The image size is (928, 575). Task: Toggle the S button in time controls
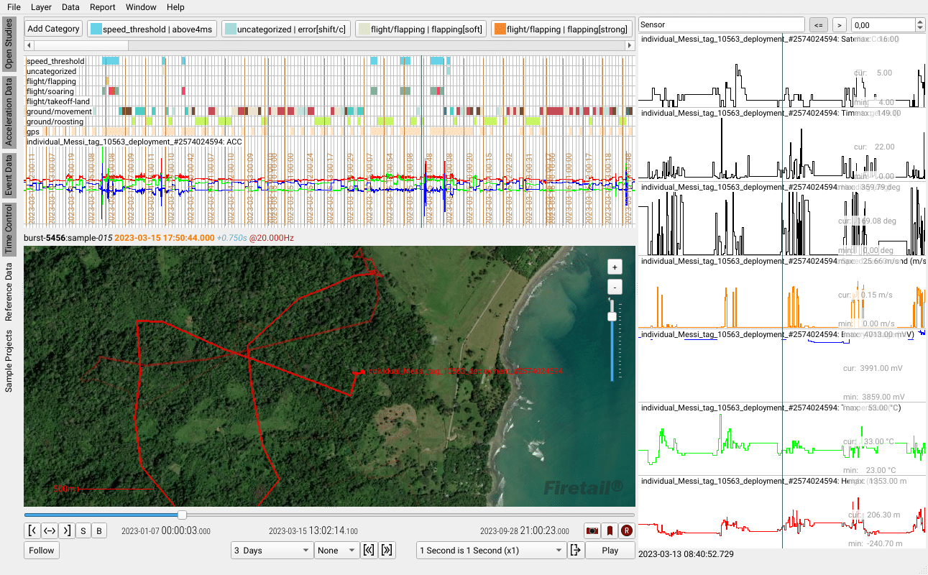click(83, 531)
